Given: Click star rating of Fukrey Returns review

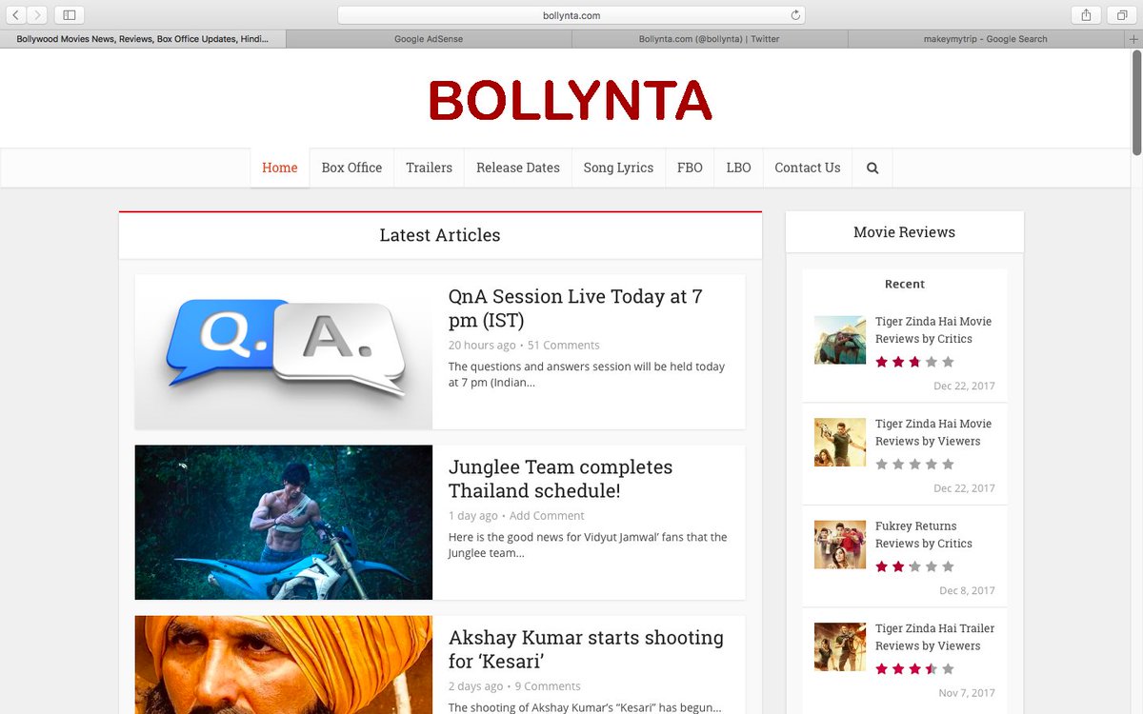Looking at the screenshot, I should pyautogui.click(x=914, y=566).
